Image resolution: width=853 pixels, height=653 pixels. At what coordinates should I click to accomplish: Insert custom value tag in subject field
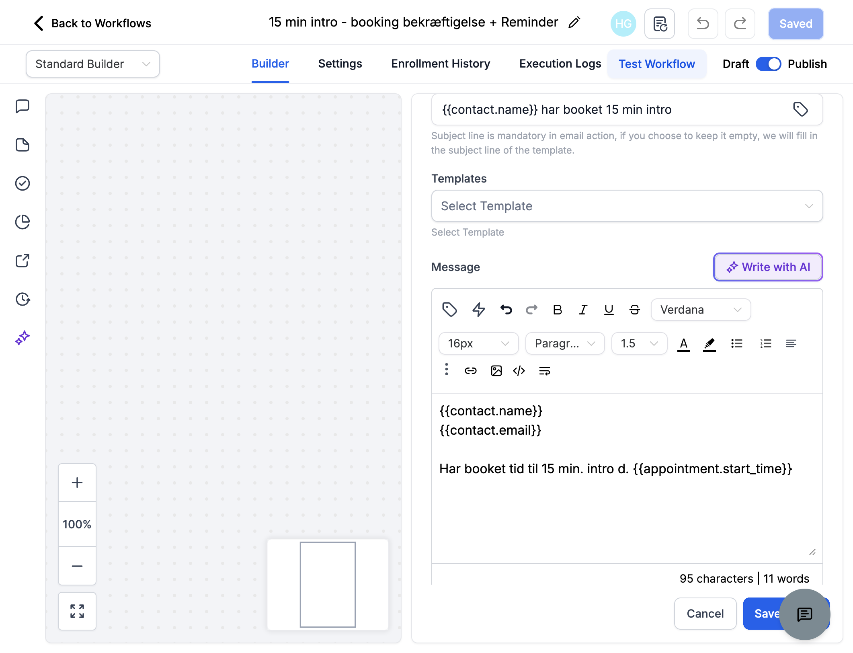[x=800, y=109]
